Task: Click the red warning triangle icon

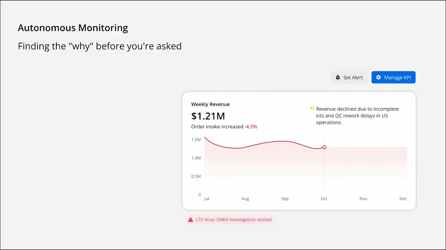Action: pyautogui.click(x=190, y=220)
